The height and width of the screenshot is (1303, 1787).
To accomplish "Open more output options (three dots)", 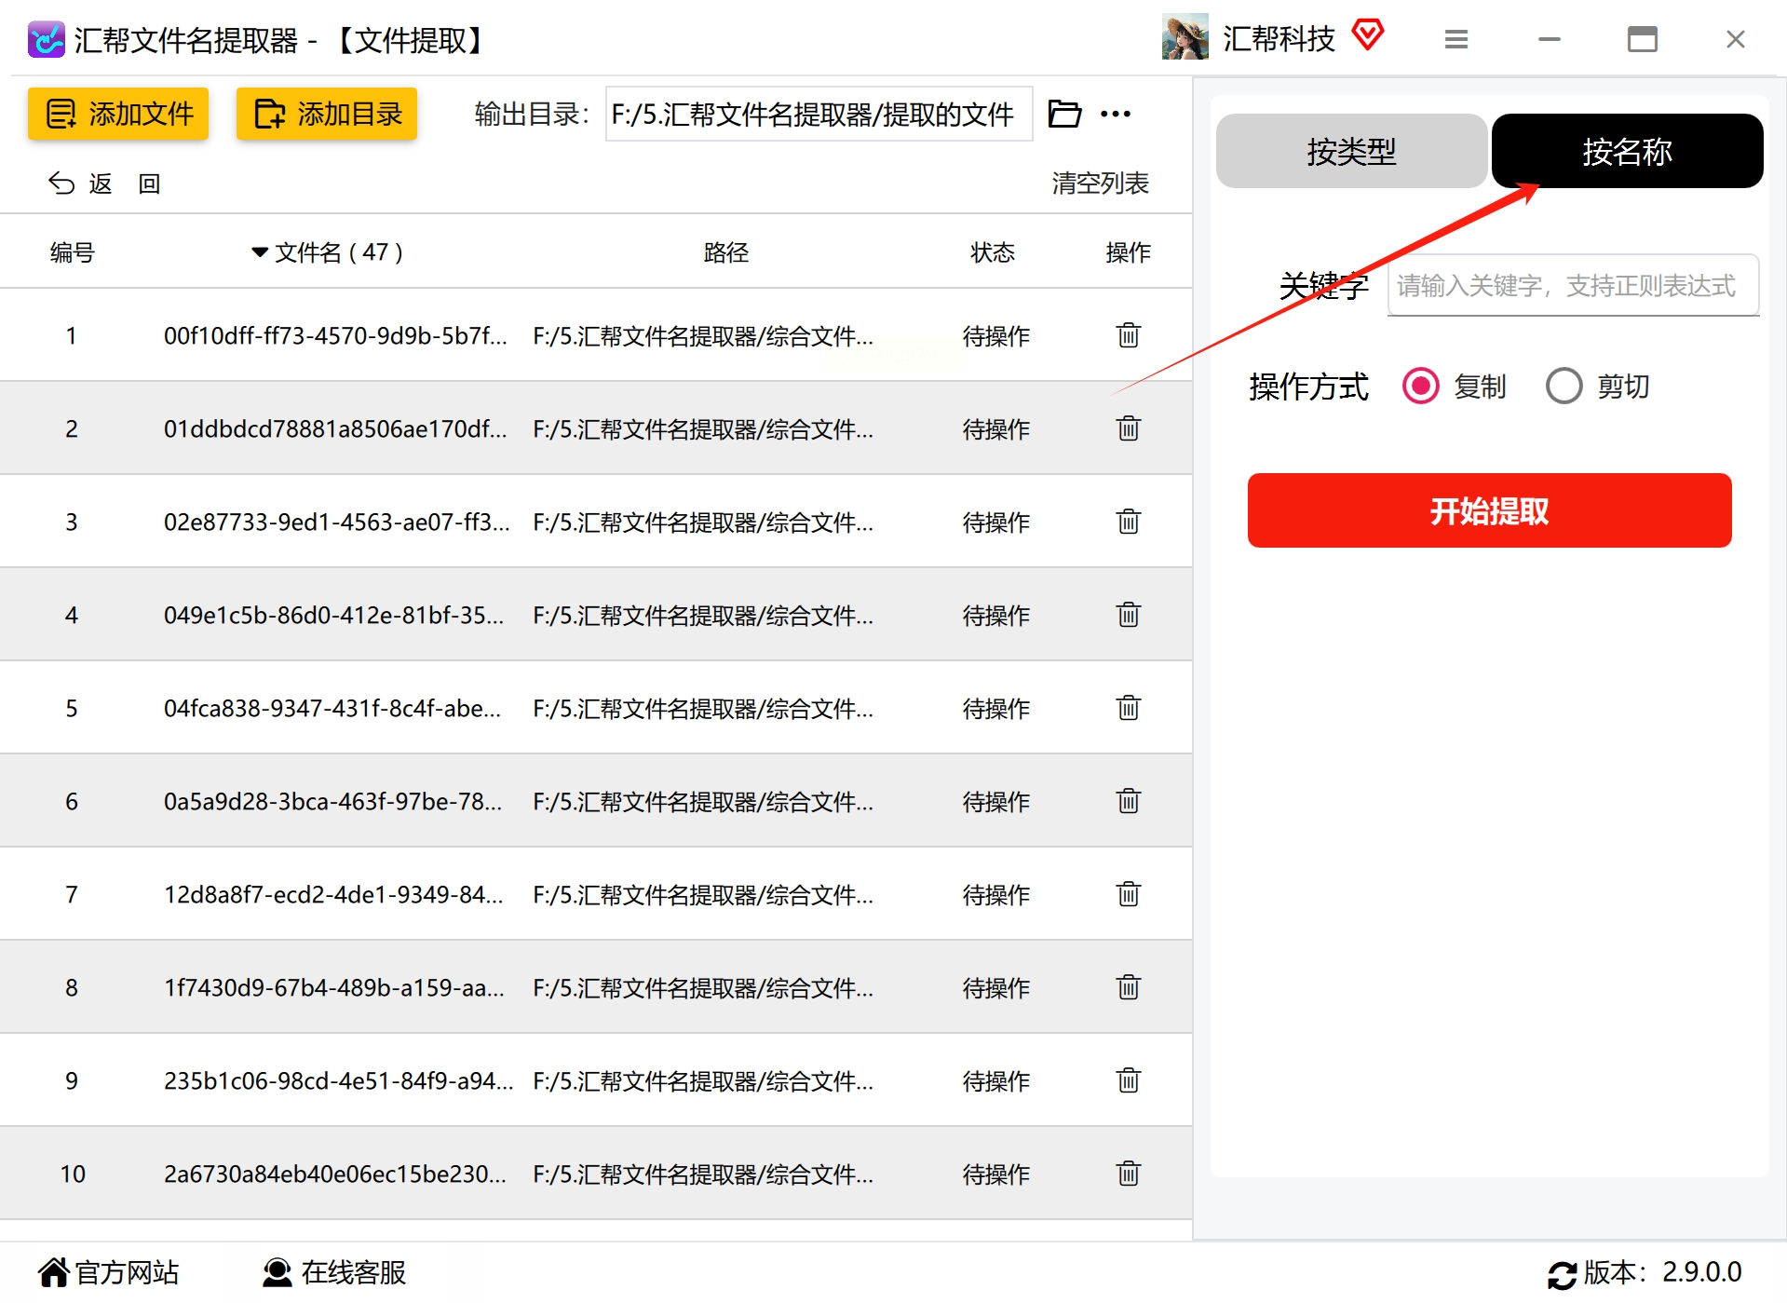I will pos(1115,114).
